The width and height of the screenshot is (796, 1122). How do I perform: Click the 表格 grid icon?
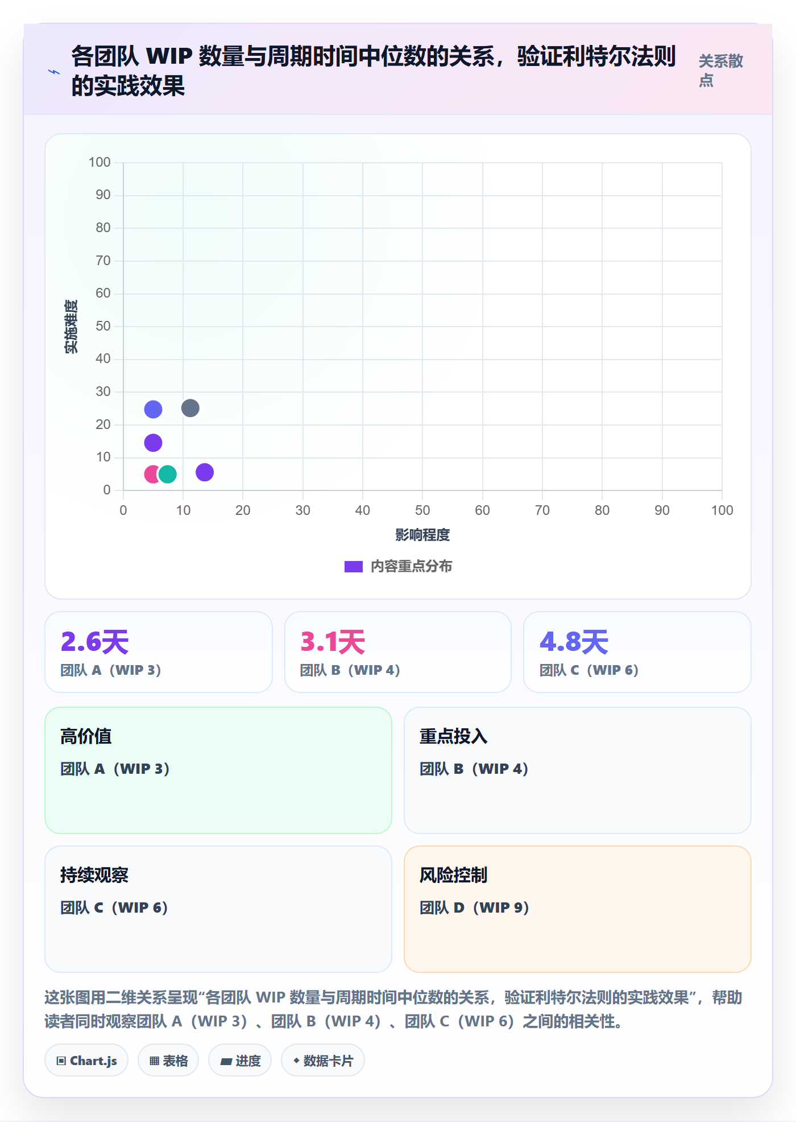(x=154, y=1061)
